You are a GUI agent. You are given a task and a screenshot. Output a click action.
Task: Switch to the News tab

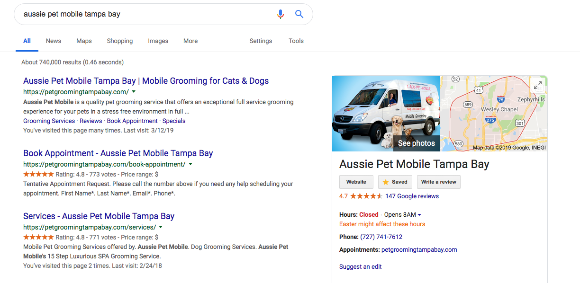(54, 41)
